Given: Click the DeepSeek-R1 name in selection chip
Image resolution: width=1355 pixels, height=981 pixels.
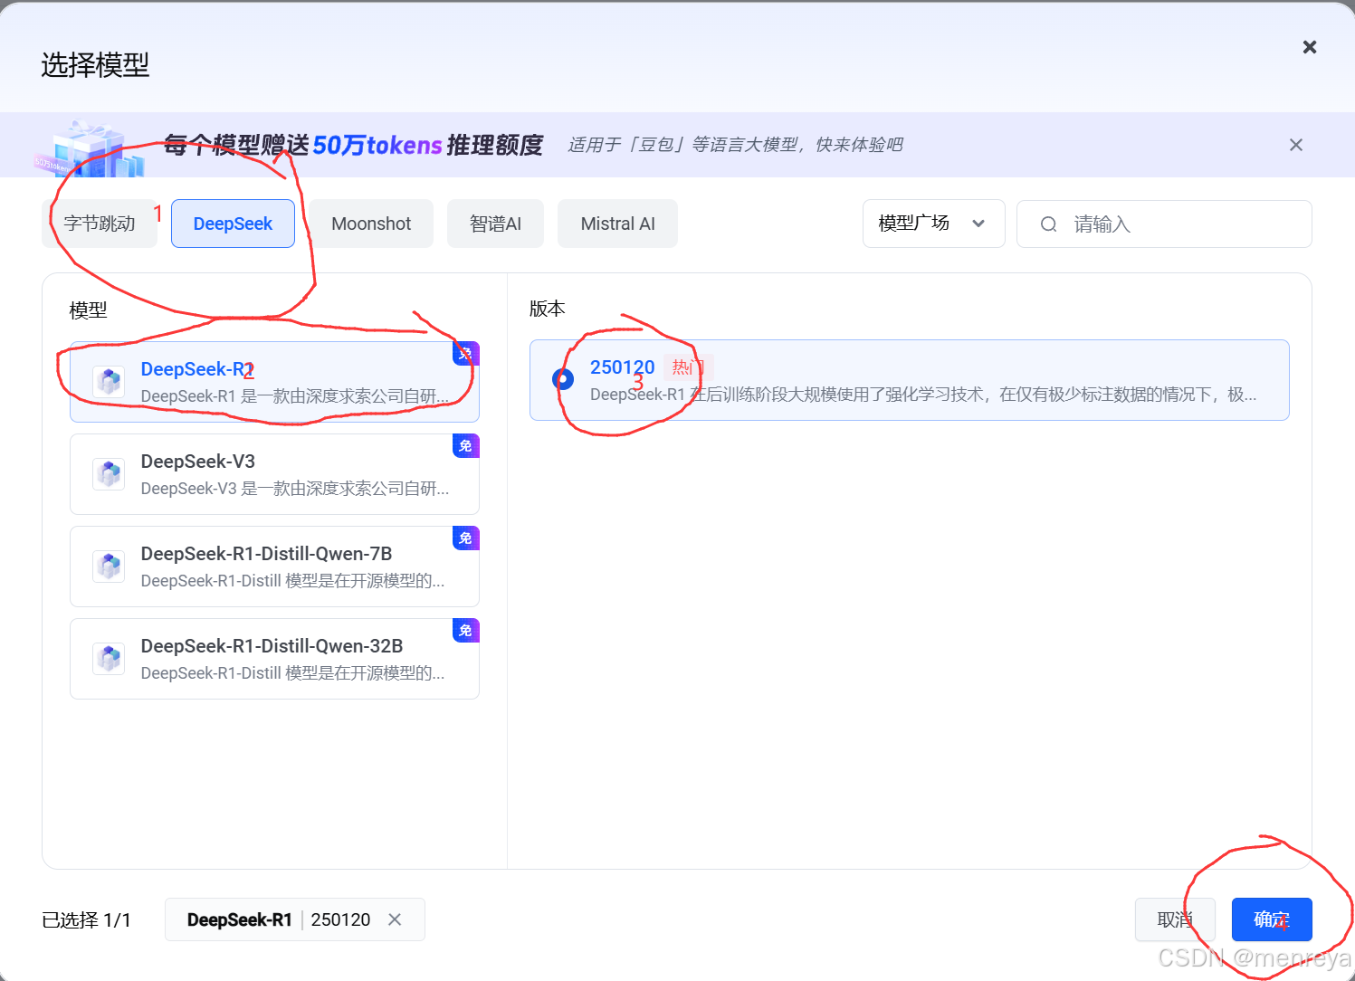Looking at the screenshot, I should coord(239,919).
